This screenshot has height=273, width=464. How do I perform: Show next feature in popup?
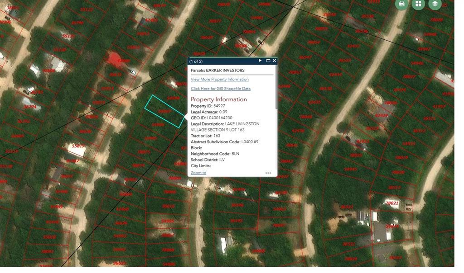[260, 61]
